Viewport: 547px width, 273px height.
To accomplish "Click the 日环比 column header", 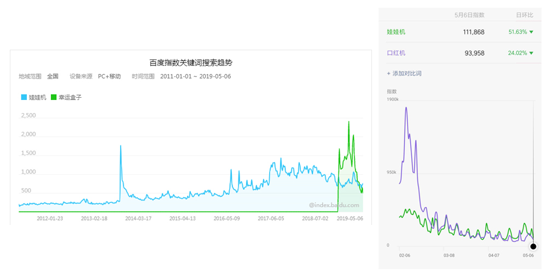I will click(525, 15).
